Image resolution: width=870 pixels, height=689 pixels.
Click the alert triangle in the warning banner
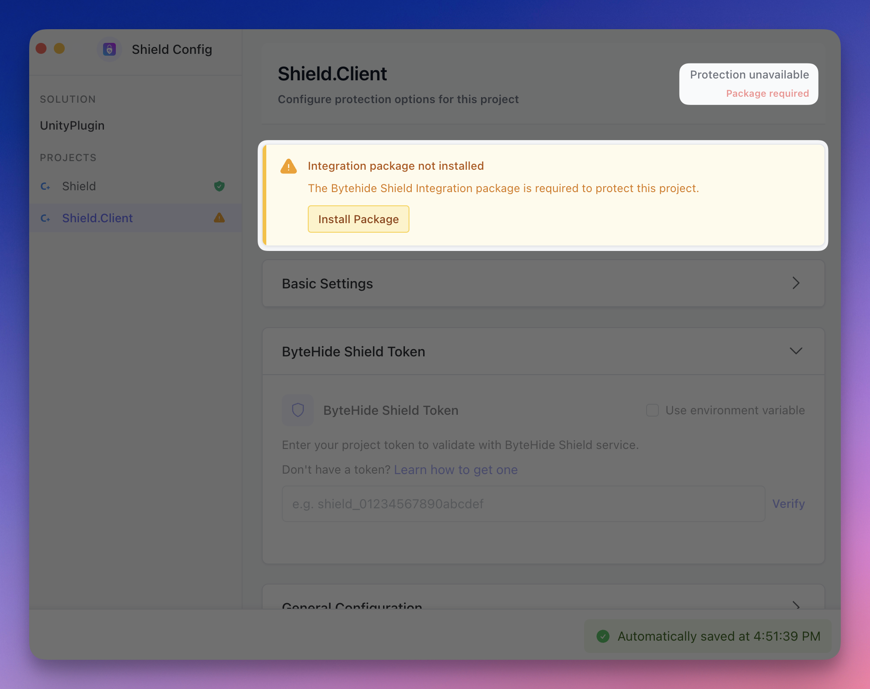pos(289,167)
